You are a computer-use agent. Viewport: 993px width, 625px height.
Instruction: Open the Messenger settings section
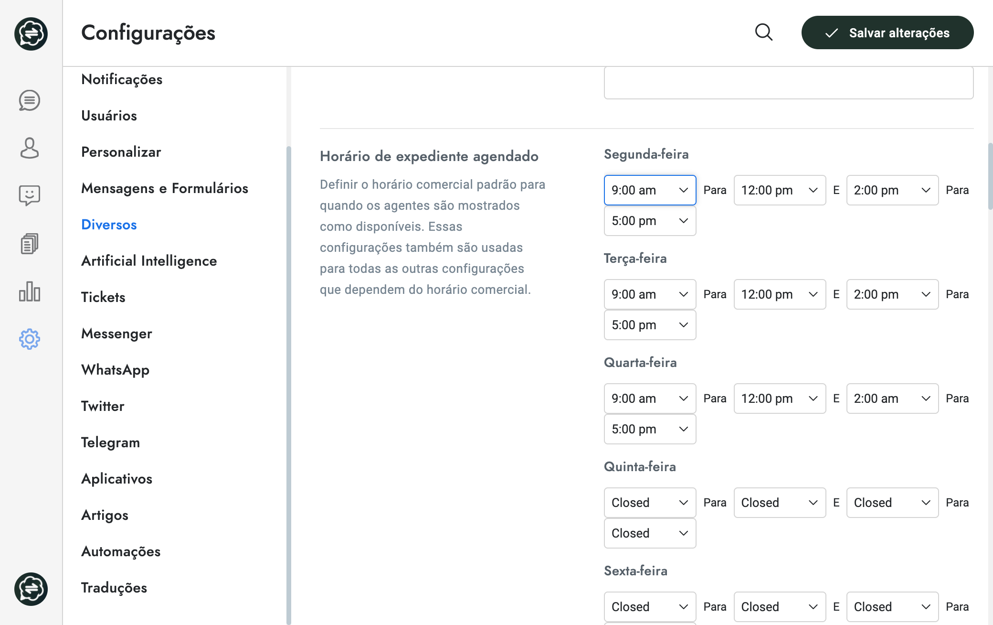pos(116,334)
